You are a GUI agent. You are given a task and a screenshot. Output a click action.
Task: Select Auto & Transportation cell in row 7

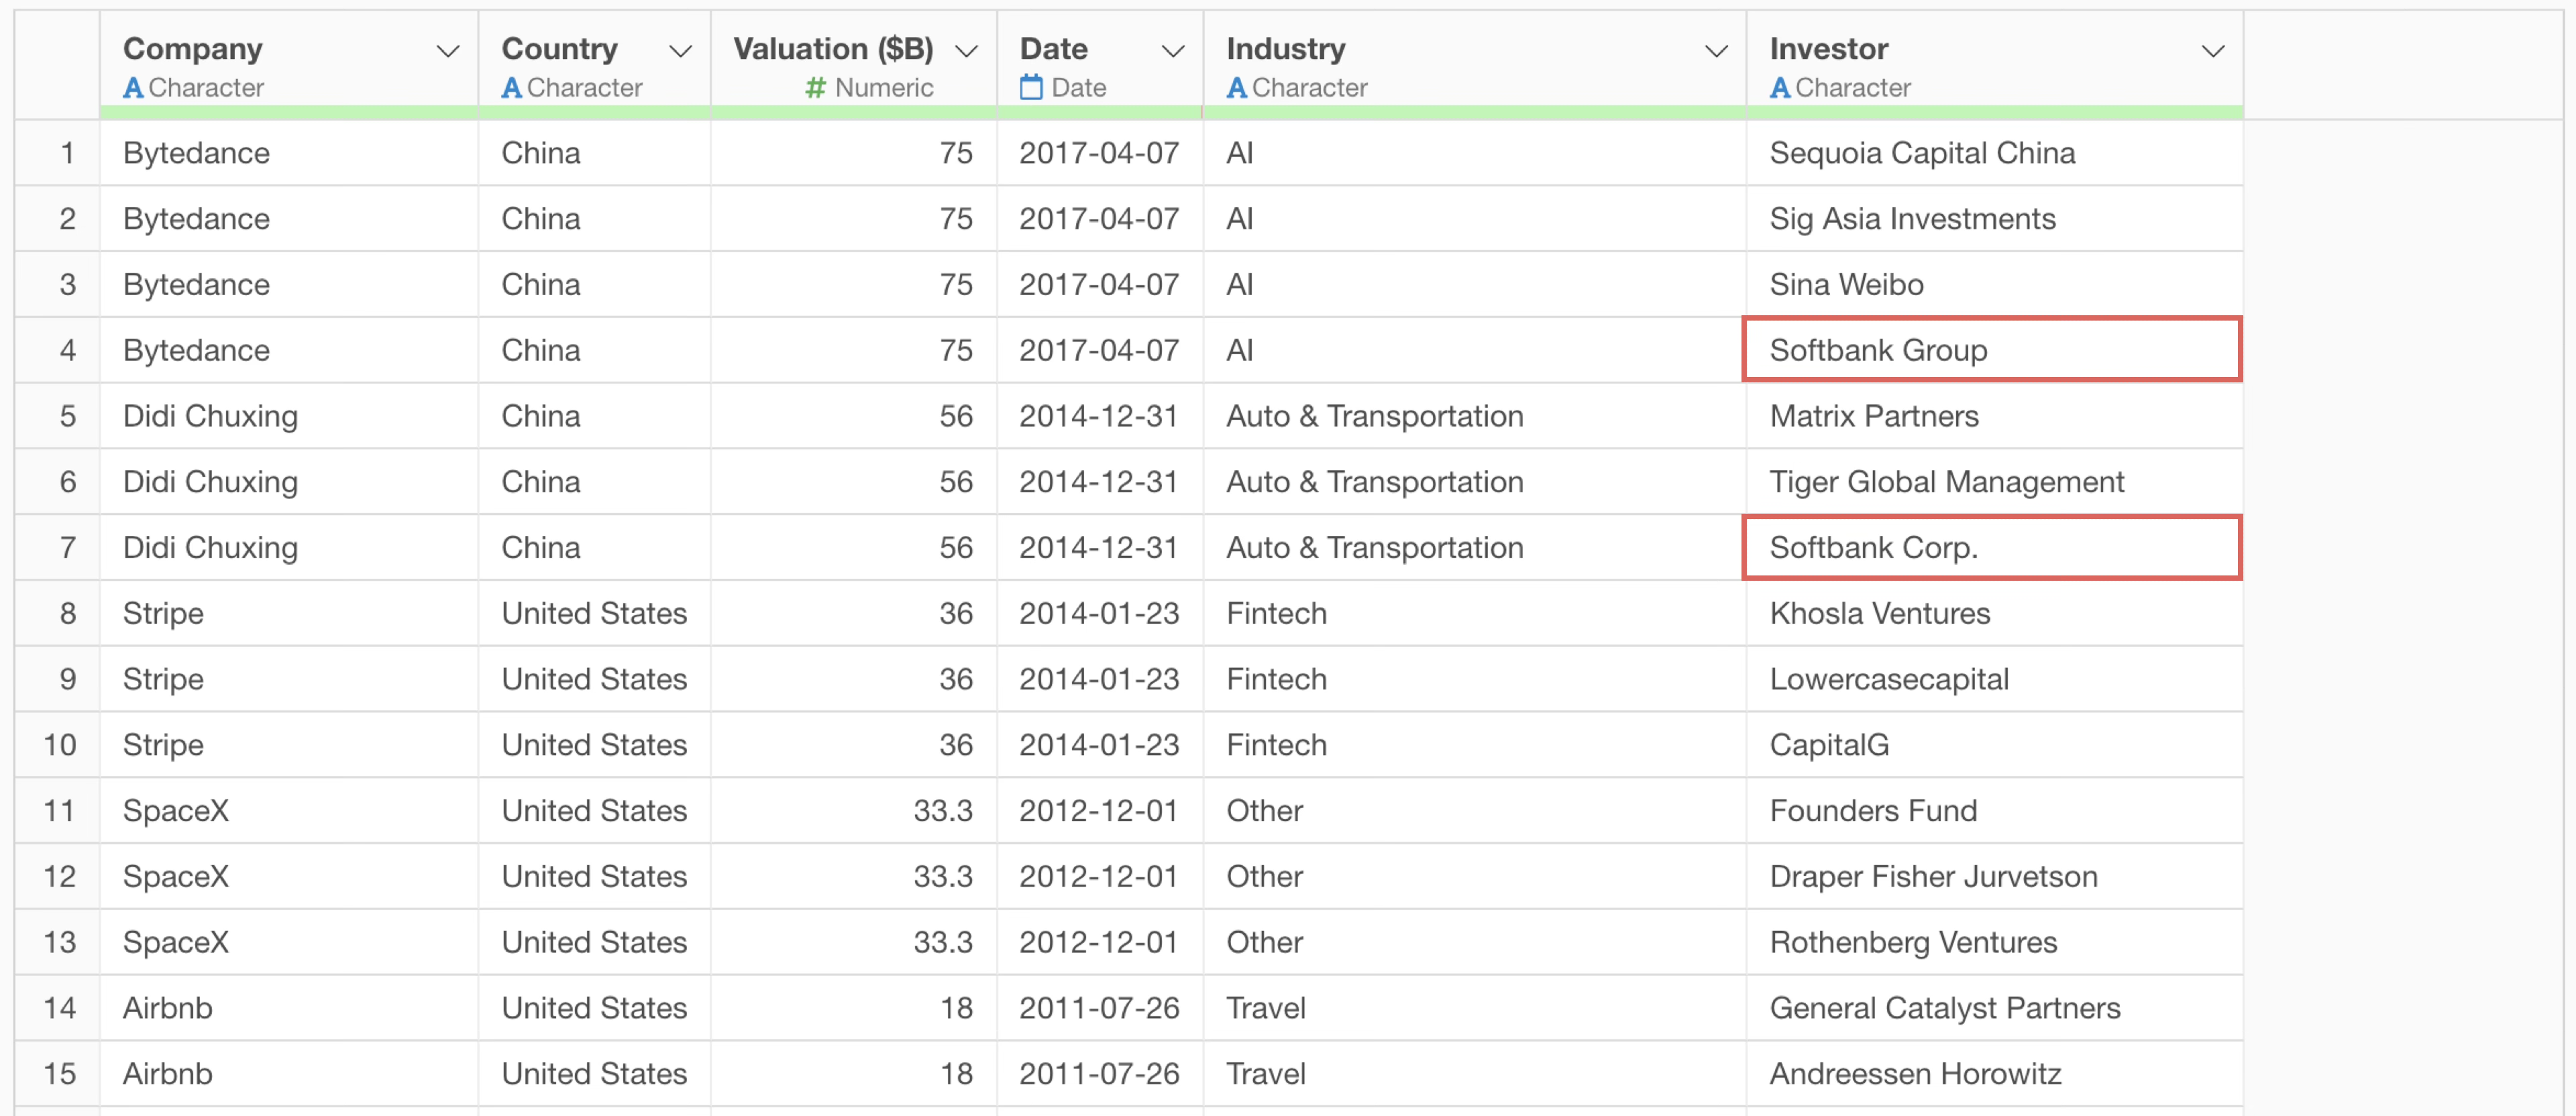(1475, 547)
